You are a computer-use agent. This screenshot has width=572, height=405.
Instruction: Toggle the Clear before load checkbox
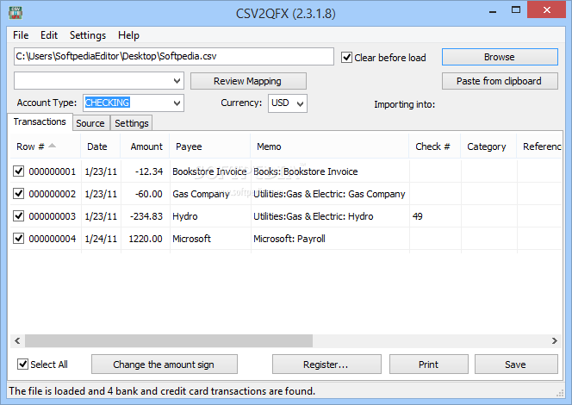pyautogui.click(x=346, y=58)
